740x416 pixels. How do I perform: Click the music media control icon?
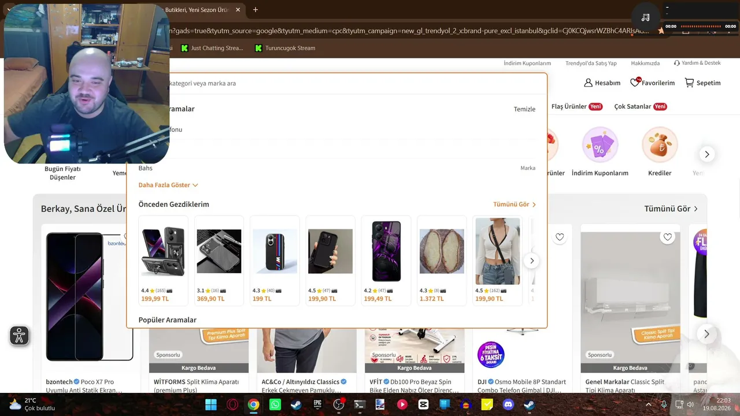coord(645,17)
